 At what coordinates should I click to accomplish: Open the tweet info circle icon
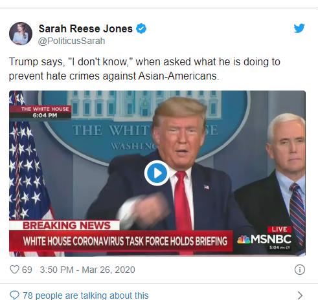click(x=300, y=270)
